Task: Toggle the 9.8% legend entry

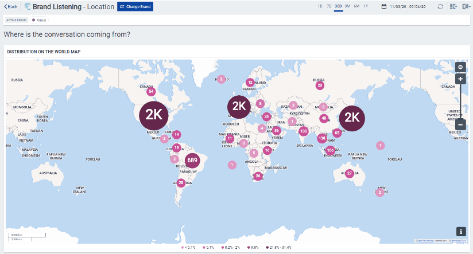Action: click(x=252, y=247)
